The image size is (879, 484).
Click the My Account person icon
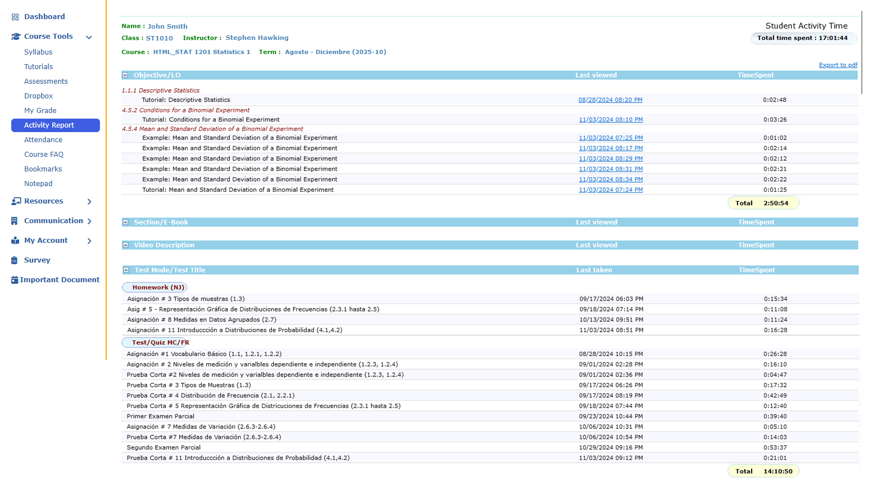[x=15, y=241]
